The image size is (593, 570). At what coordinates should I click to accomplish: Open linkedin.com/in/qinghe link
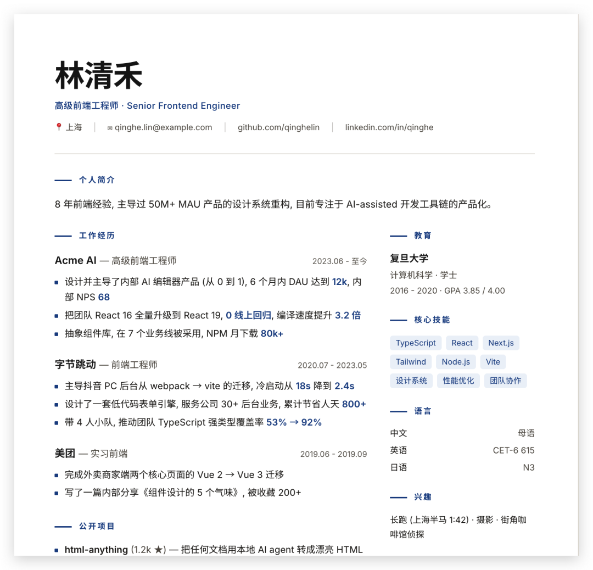(389, 127)
